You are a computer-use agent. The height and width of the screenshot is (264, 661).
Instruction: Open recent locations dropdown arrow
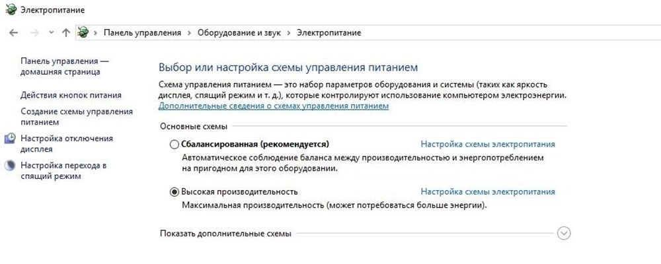pyautogui.click(x=52, y=32)
